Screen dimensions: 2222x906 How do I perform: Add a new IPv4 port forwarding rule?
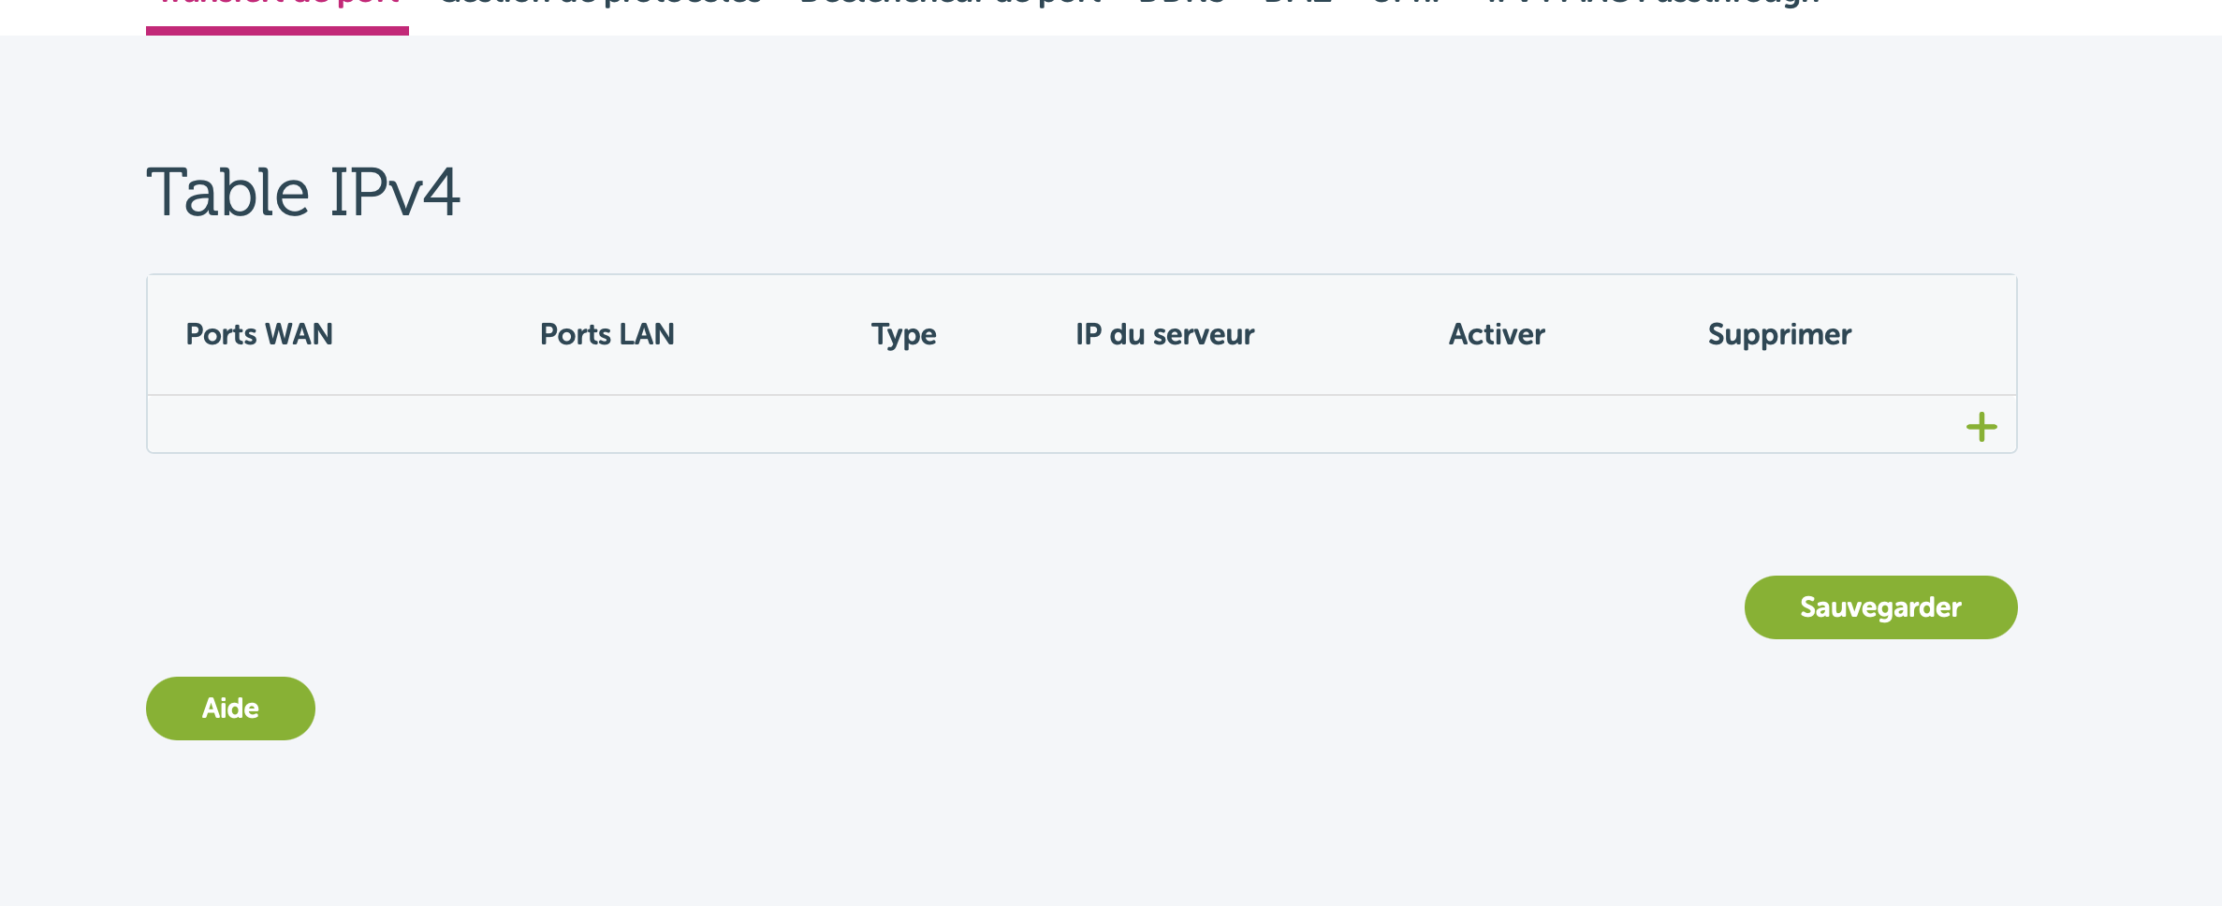1981,427
